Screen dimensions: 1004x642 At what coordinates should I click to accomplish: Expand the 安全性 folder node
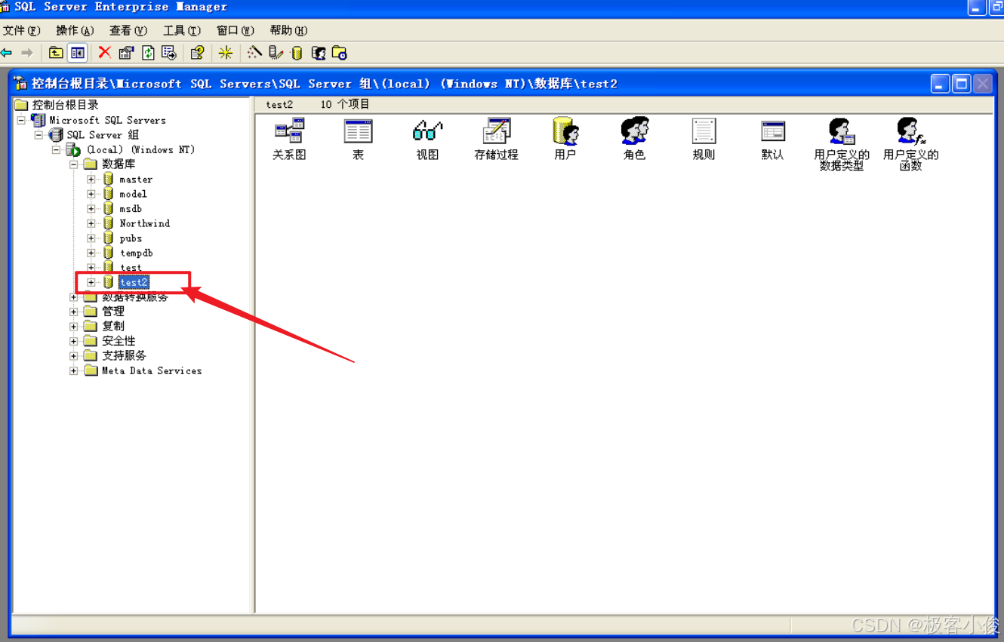point(73,341)
